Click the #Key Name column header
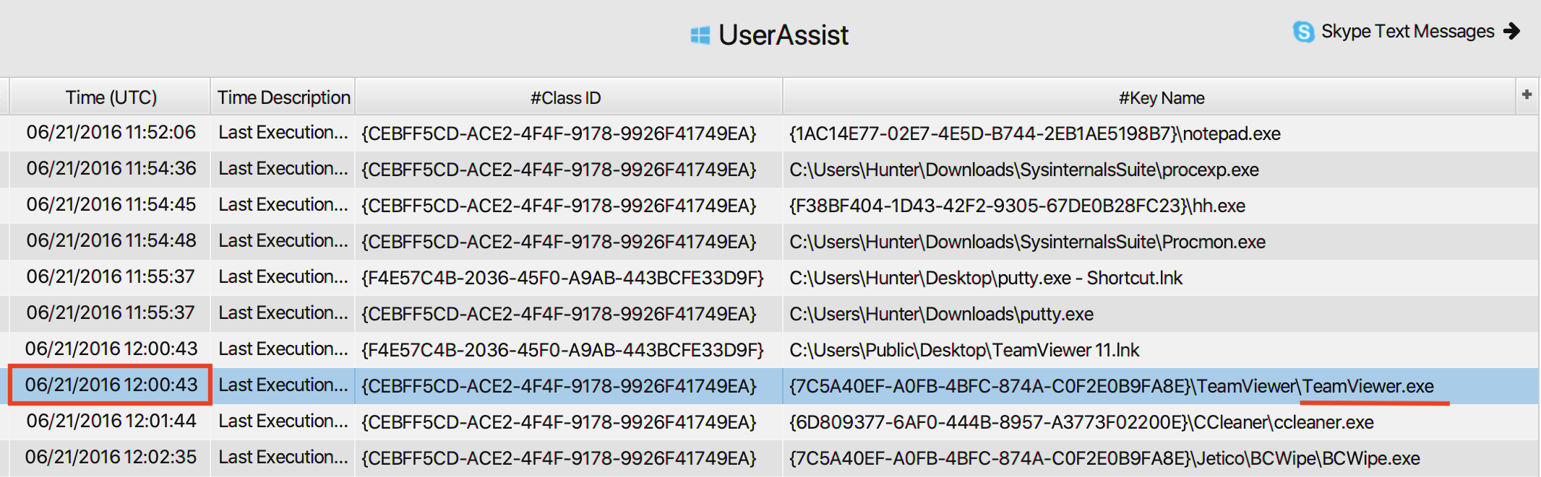 pos(1161,97)
